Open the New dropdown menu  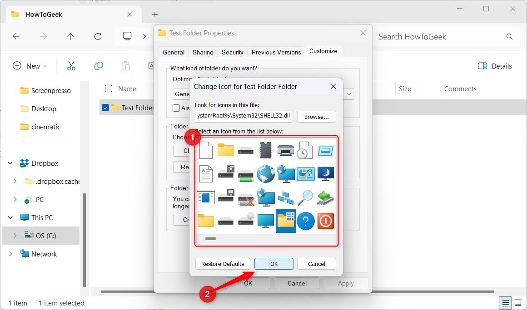click(x=30, y=66)
